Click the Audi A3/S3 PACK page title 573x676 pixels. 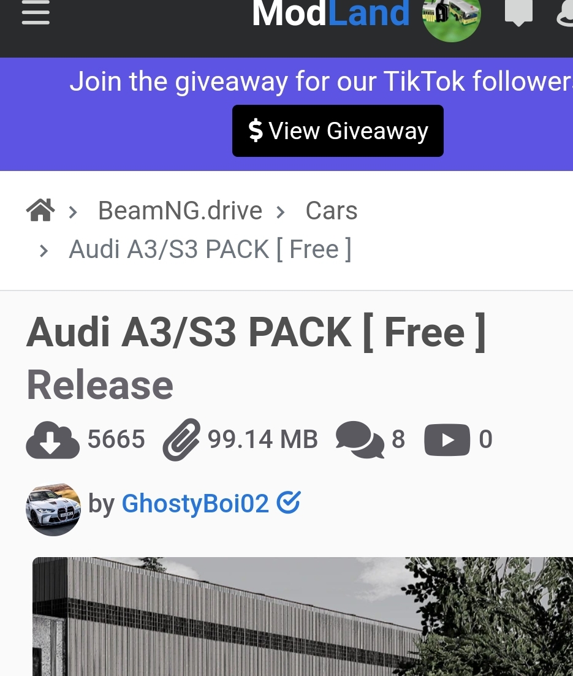tap(256, 359)
